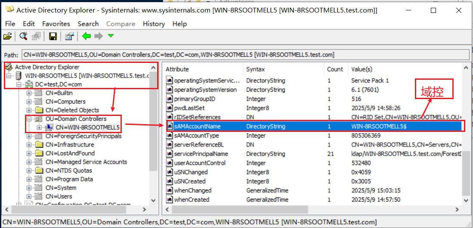473x228 pixels.
Task: Click the gray forward arrow icon
Action: click(98, 36)
